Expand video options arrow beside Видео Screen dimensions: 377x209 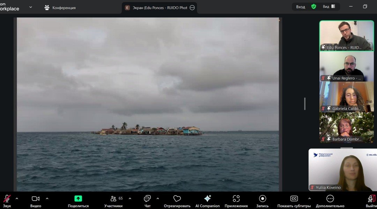point(47,199)
